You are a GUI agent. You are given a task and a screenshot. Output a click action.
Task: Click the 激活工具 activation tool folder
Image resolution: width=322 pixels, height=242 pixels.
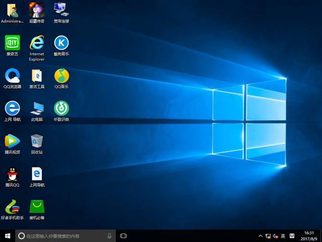37,76
